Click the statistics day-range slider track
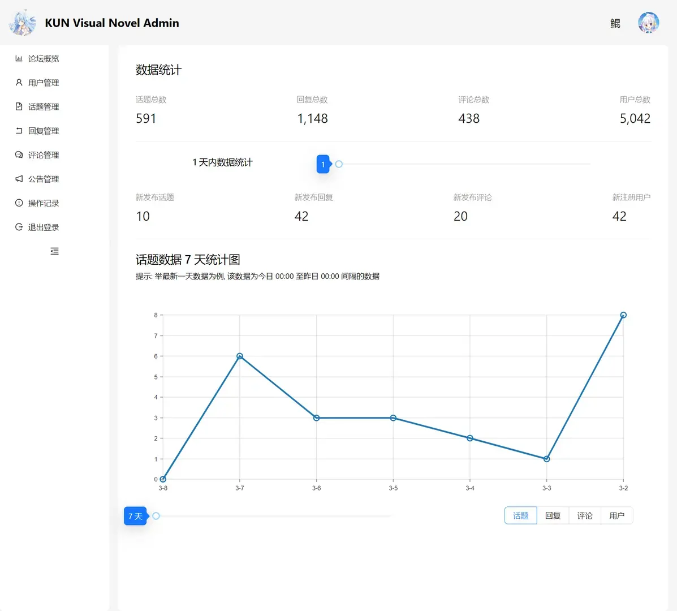 coord(464,164)
